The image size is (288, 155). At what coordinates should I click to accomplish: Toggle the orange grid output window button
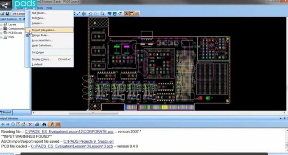(58, 124)
